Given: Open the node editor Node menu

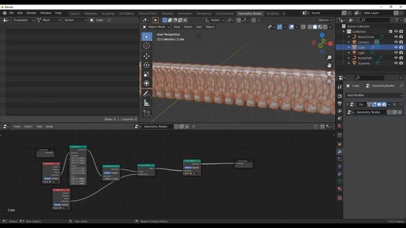Looking at the screenshot, I should [49, 127].
